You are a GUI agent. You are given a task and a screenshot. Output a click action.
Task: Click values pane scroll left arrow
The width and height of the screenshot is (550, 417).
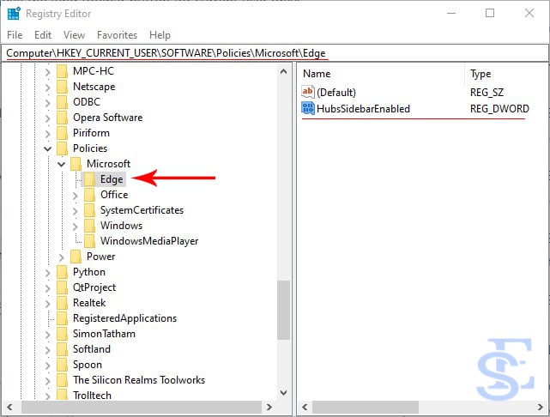point(305,408)
